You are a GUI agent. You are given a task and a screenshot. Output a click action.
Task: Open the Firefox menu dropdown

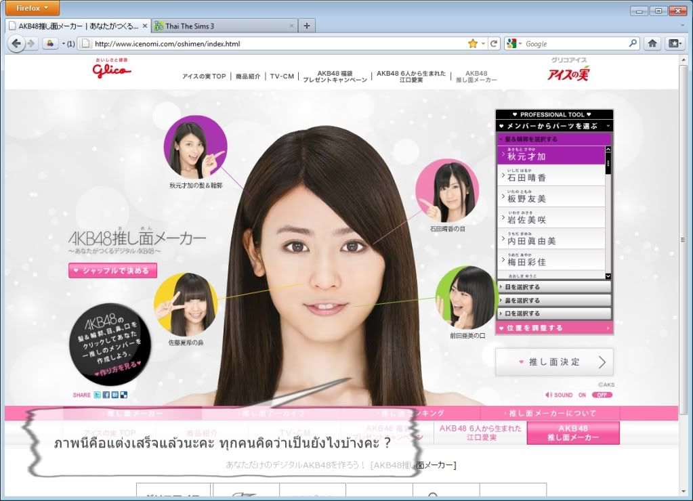(31, 8)
